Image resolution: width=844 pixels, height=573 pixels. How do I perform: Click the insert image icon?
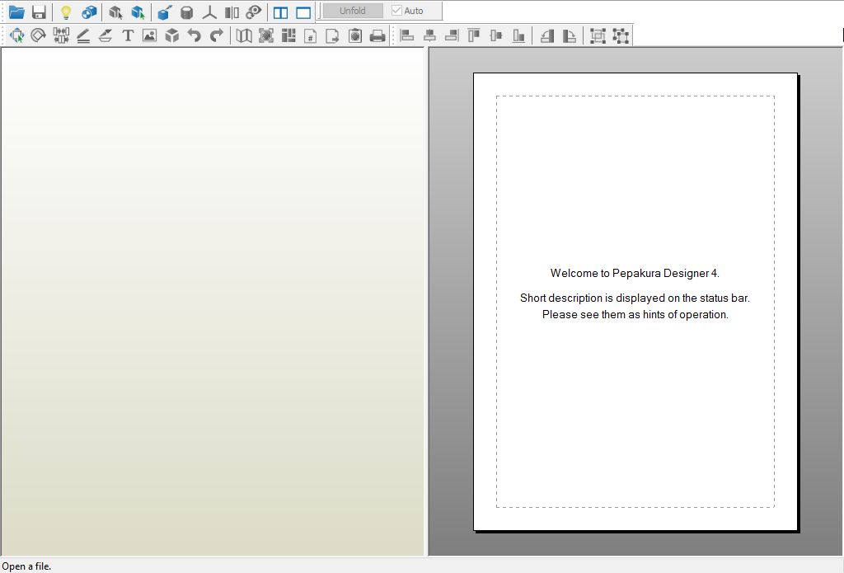click(x=150, y=35)
